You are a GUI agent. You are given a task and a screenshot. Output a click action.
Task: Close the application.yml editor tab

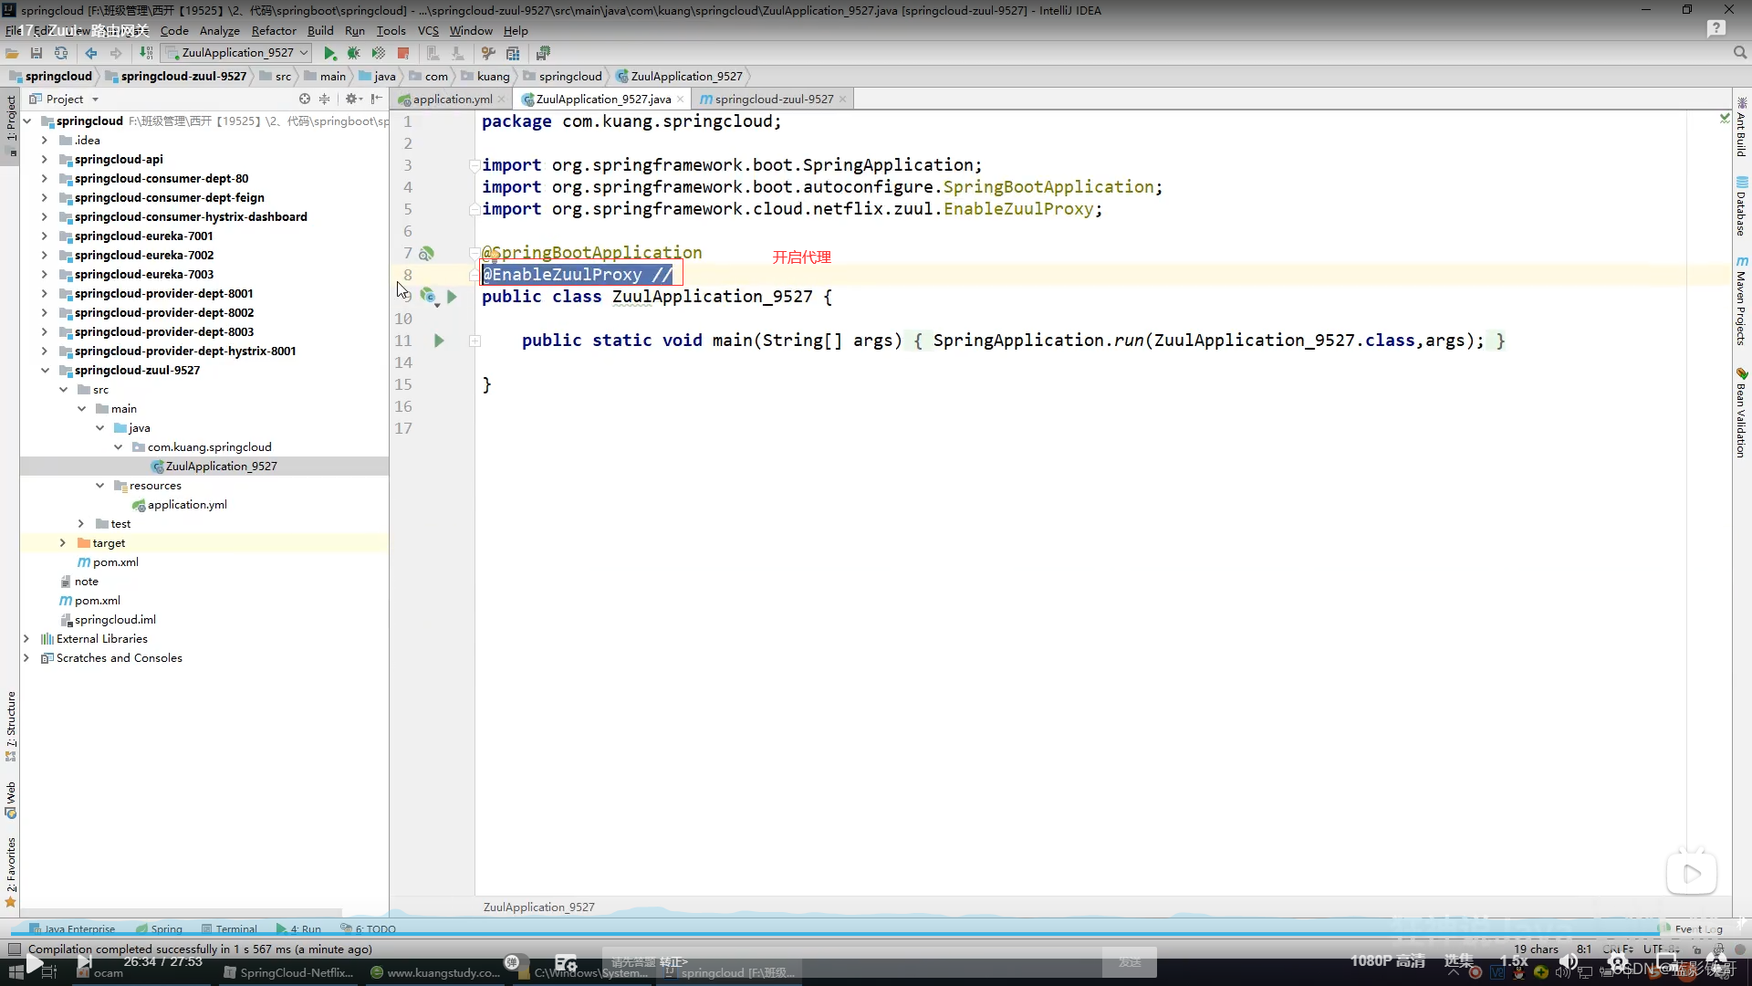click(501, 99)
